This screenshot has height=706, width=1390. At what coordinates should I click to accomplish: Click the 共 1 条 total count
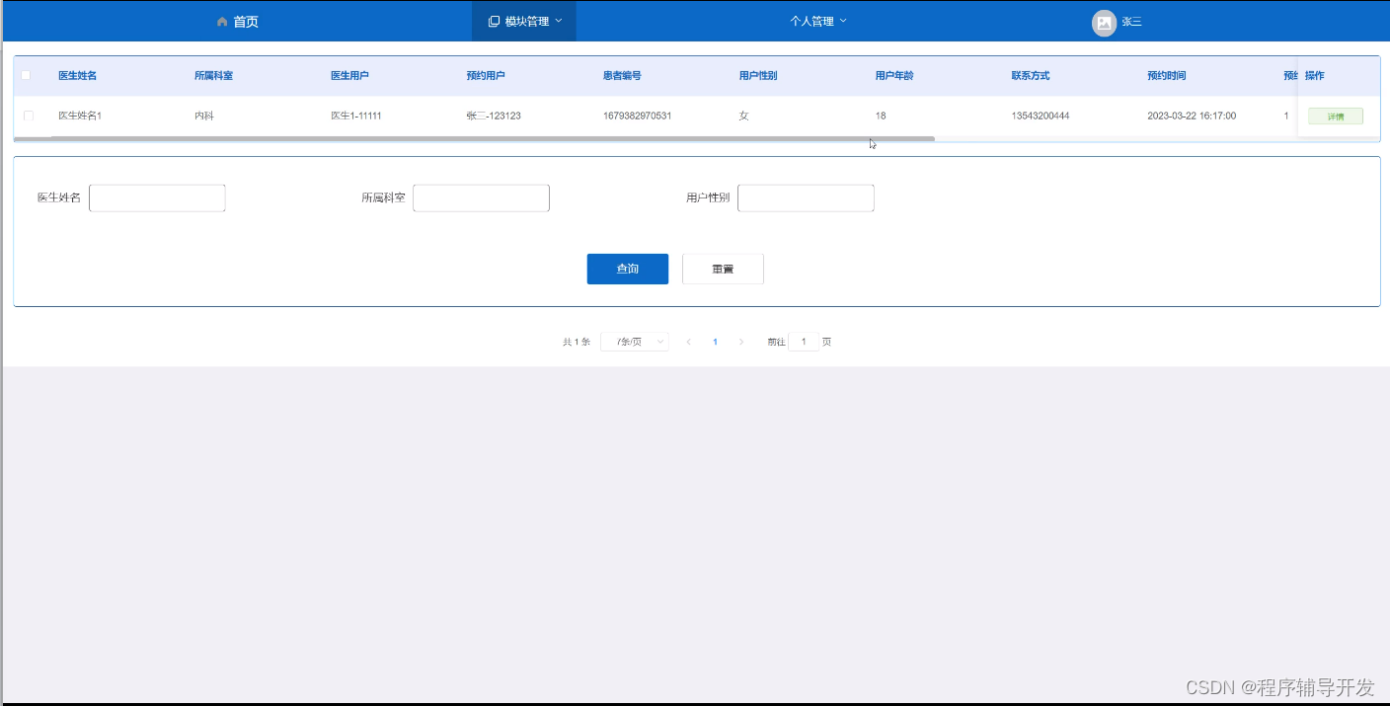coord(577,342)
